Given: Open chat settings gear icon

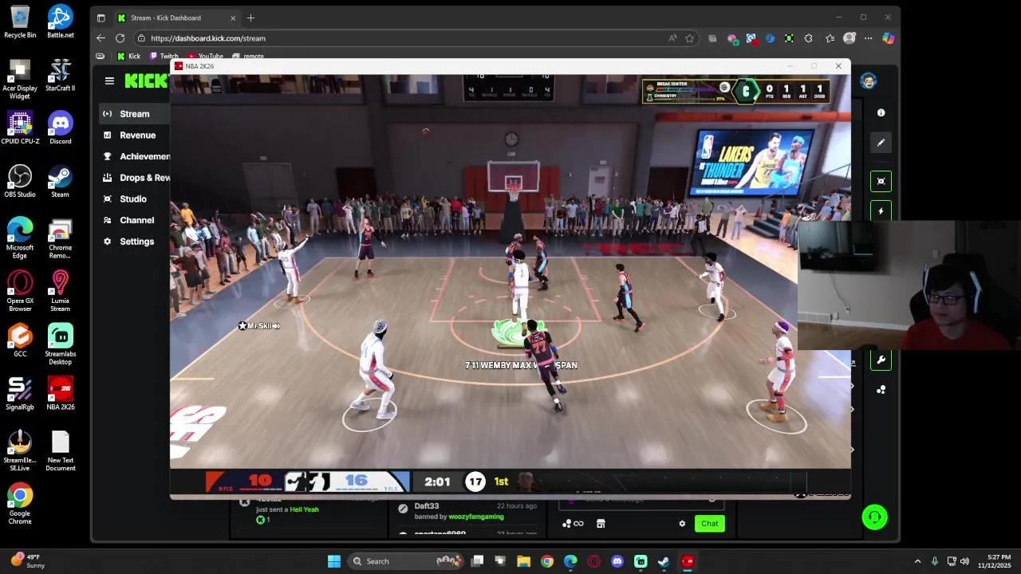Looking at the screenshot, I should pos(682,524).
